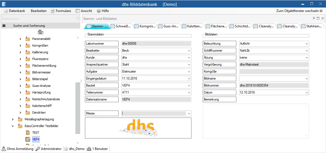This screenshot has height=153, width=326.
Task: Select the Dendriten tree item
Action: point(39,113)
